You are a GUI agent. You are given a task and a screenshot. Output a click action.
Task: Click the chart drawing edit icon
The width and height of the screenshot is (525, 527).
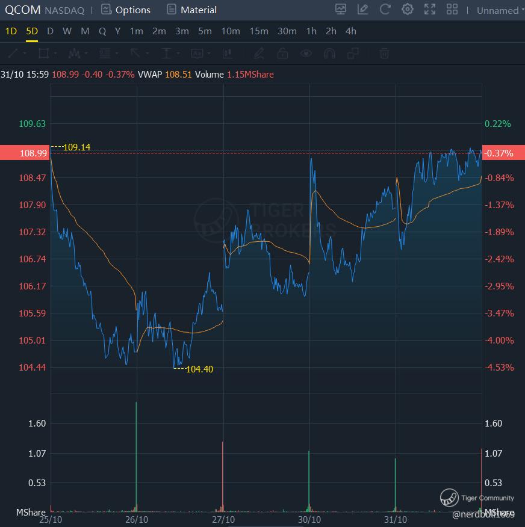pos(362,10)
